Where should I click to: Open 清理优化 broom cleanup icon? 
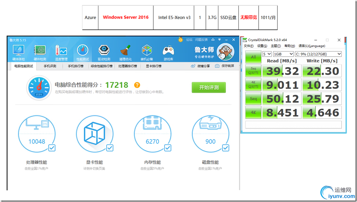click(x=125, y=53)
